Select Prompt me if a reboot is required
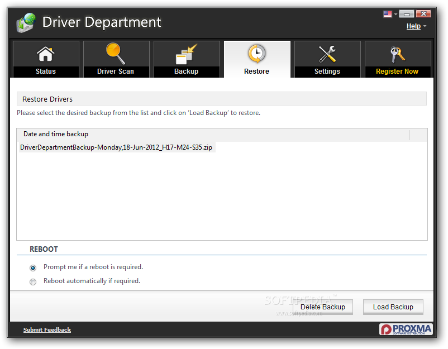448x349 pixels. pyautogui.click(x=33, y=268)
